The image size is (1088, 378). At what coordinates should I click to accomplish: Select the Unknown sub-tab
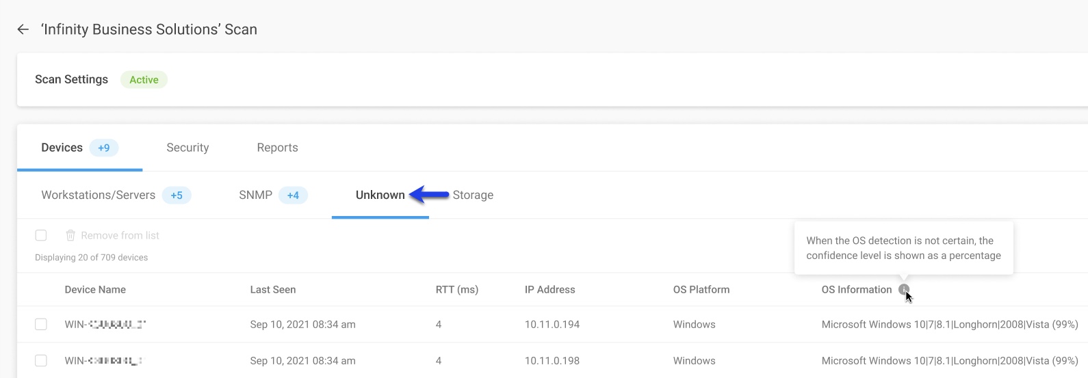click(380, 195)
